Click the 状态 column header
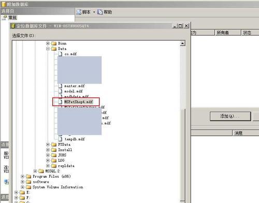 point(250,33)
